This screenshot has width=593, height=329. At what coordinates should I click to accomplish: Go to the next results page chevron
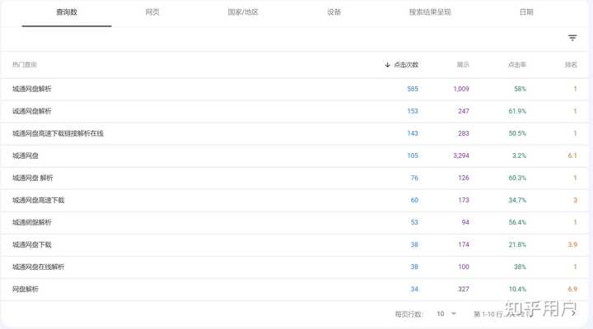[x=574, y=313]
